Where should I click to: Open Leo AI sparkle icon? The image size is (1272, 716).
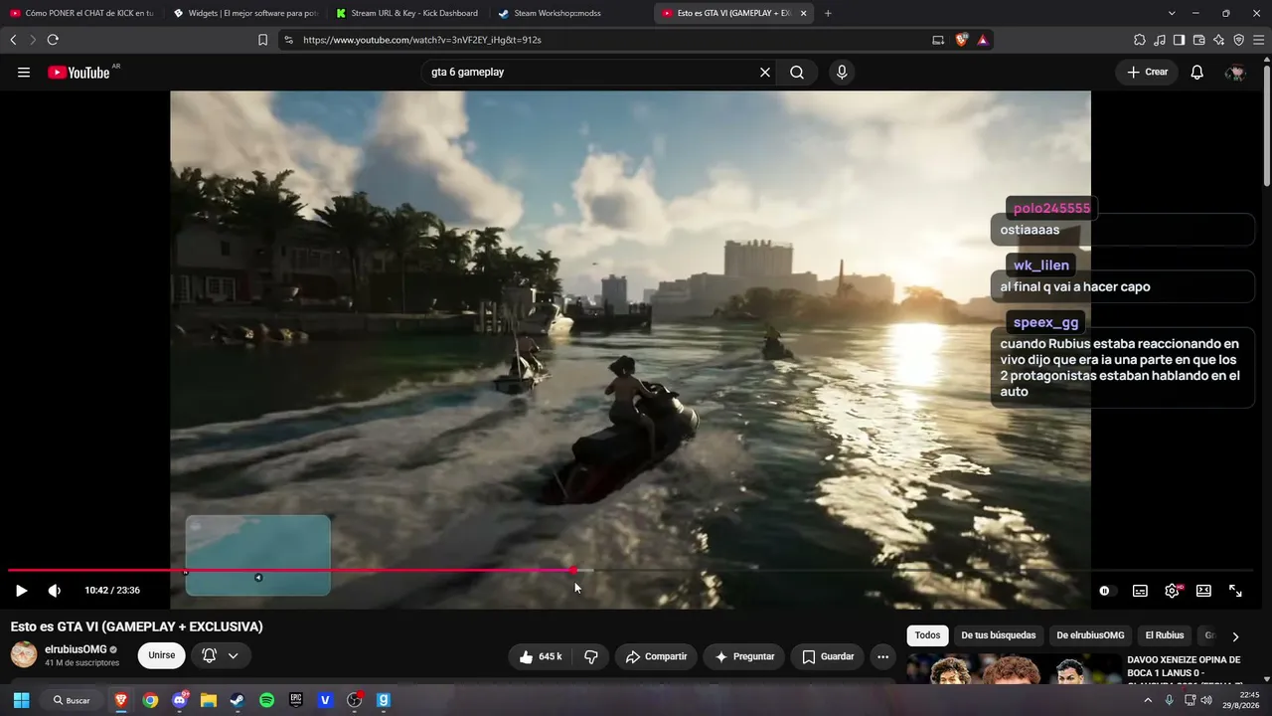pos(1218,40)
